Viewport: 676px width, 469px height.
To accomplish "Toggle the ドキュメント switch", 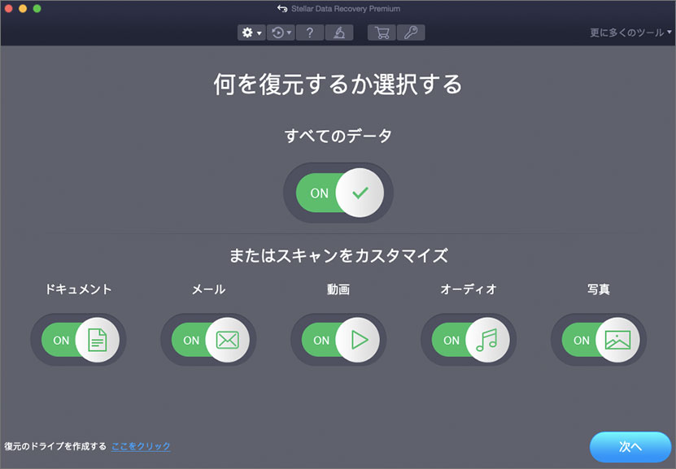I will coord(78,340).
